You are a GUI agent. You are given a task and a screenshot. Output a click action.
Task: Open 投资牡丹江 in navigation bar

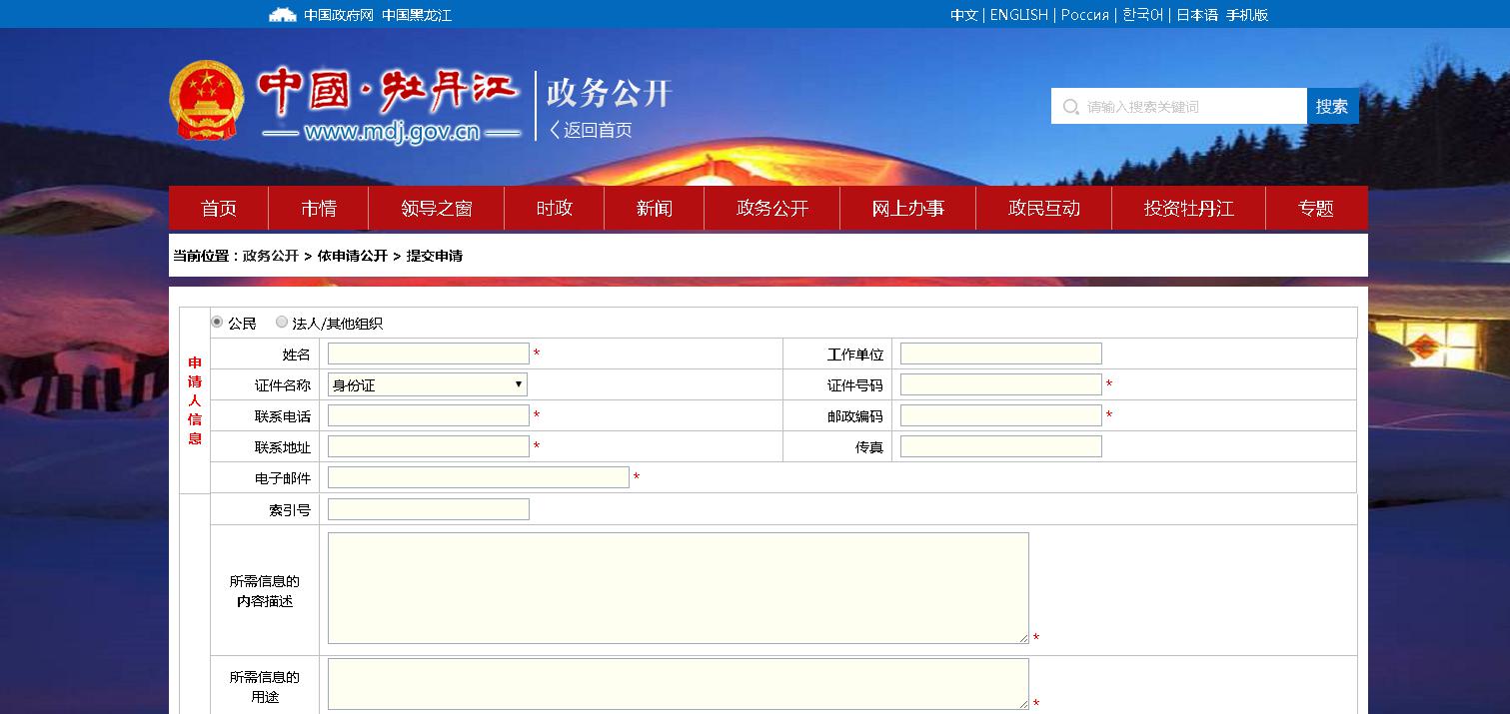coord(1188,209)
